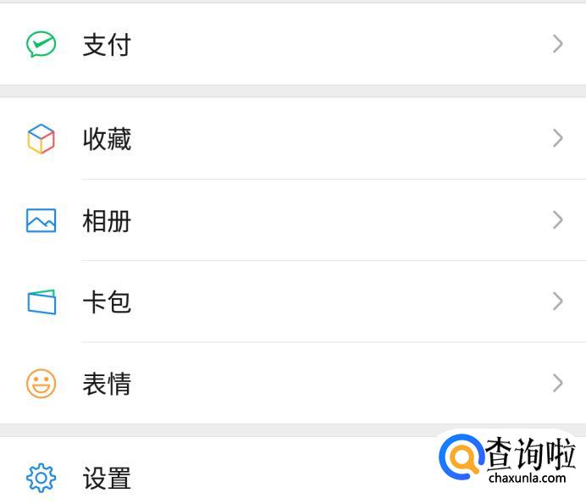Hit the chevron for the 表情 row
This screenshot has height=504, width=586.
coord(557,383)
